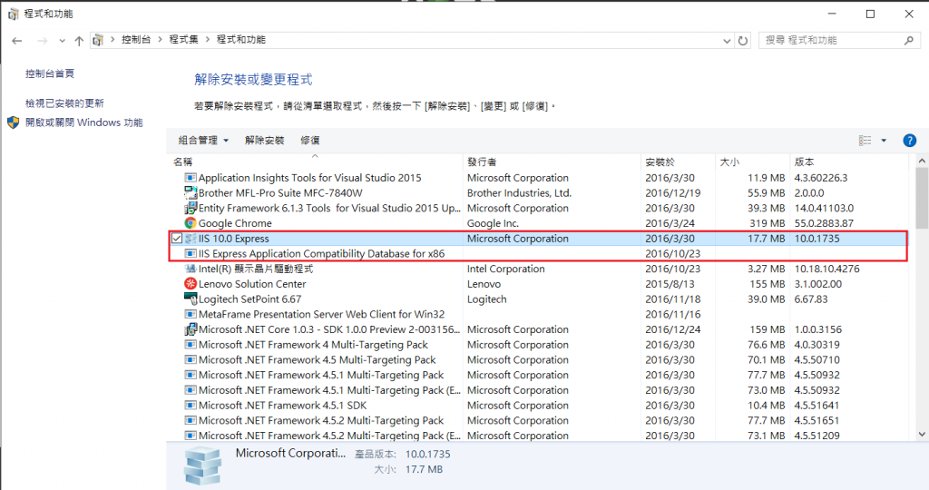The height and width of the screenshot is (490, 929).
Task: Click the Intel Corporation publisher cell
Action: point(505,269)
